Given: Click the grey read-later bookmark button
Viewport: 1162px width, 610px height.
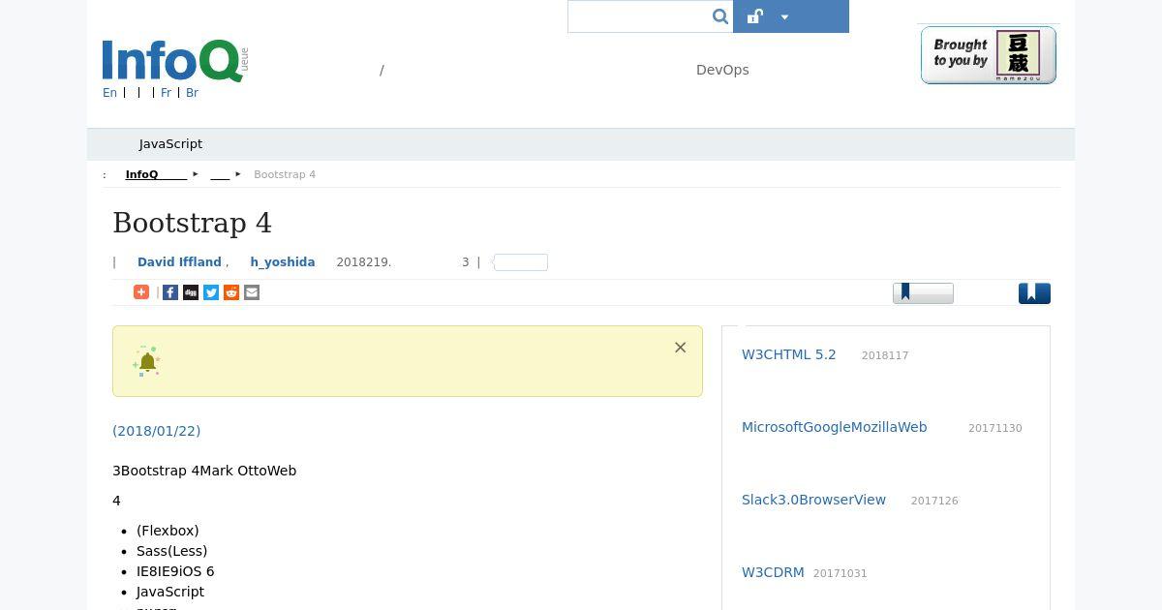Looking at the screenshot, I should click(923, 293).
